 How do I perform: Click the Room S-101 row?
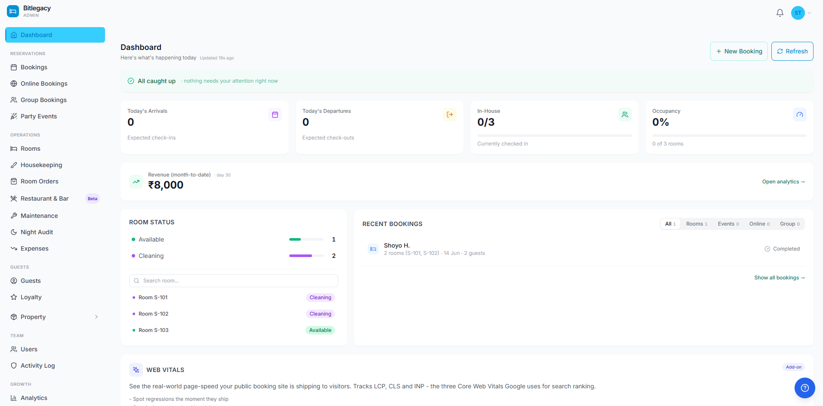(234, 298)
